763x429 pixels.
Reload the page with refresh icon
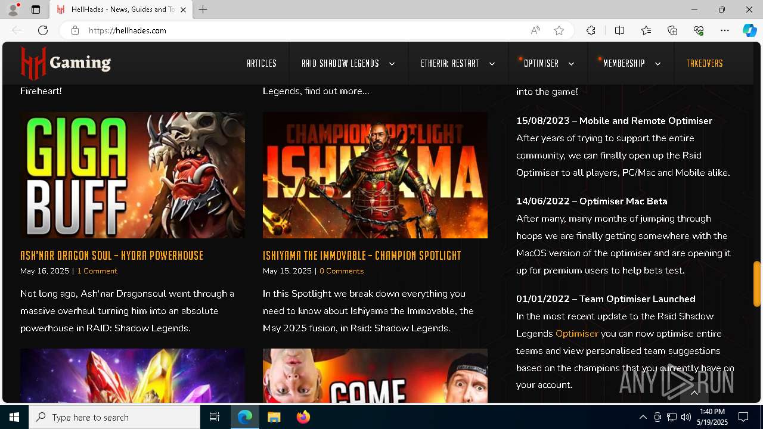coord(43,30)
